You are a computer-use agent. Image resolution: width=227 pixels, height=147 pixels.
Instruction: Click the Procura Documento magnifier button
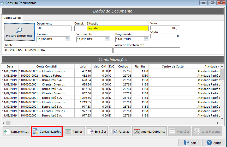(19, 32)
